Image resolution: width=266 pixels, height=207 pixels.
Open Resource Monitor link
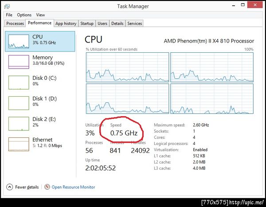click(x=73, y=187)
